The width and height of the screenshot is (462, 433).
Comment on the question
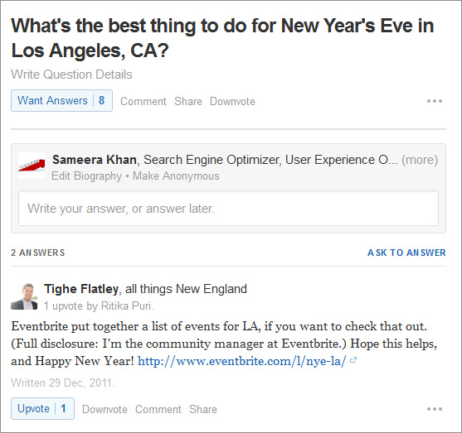(x=143, y=102)
